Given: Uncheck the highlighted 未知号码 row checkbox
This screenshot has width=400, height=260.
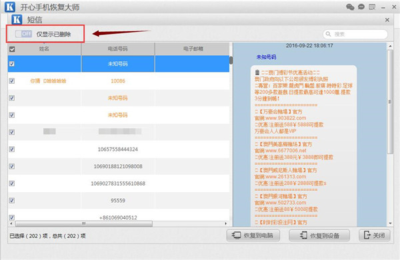Looking at the screenshot, I should pyautogui.click(x=12, y=64).
